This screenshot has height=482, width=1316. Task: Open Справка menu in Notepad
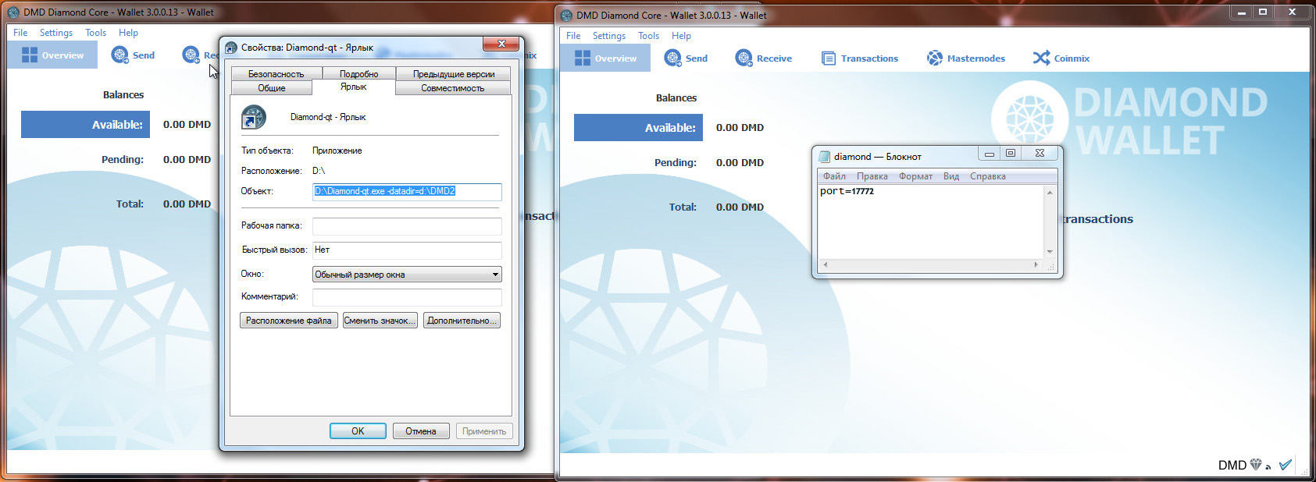click(x=988, y=176)
